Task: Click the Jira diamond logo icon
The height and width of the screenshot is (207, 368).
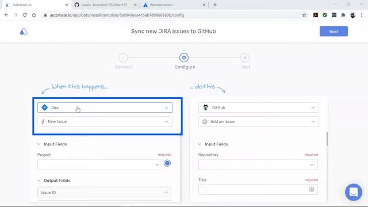Action: 45,108
